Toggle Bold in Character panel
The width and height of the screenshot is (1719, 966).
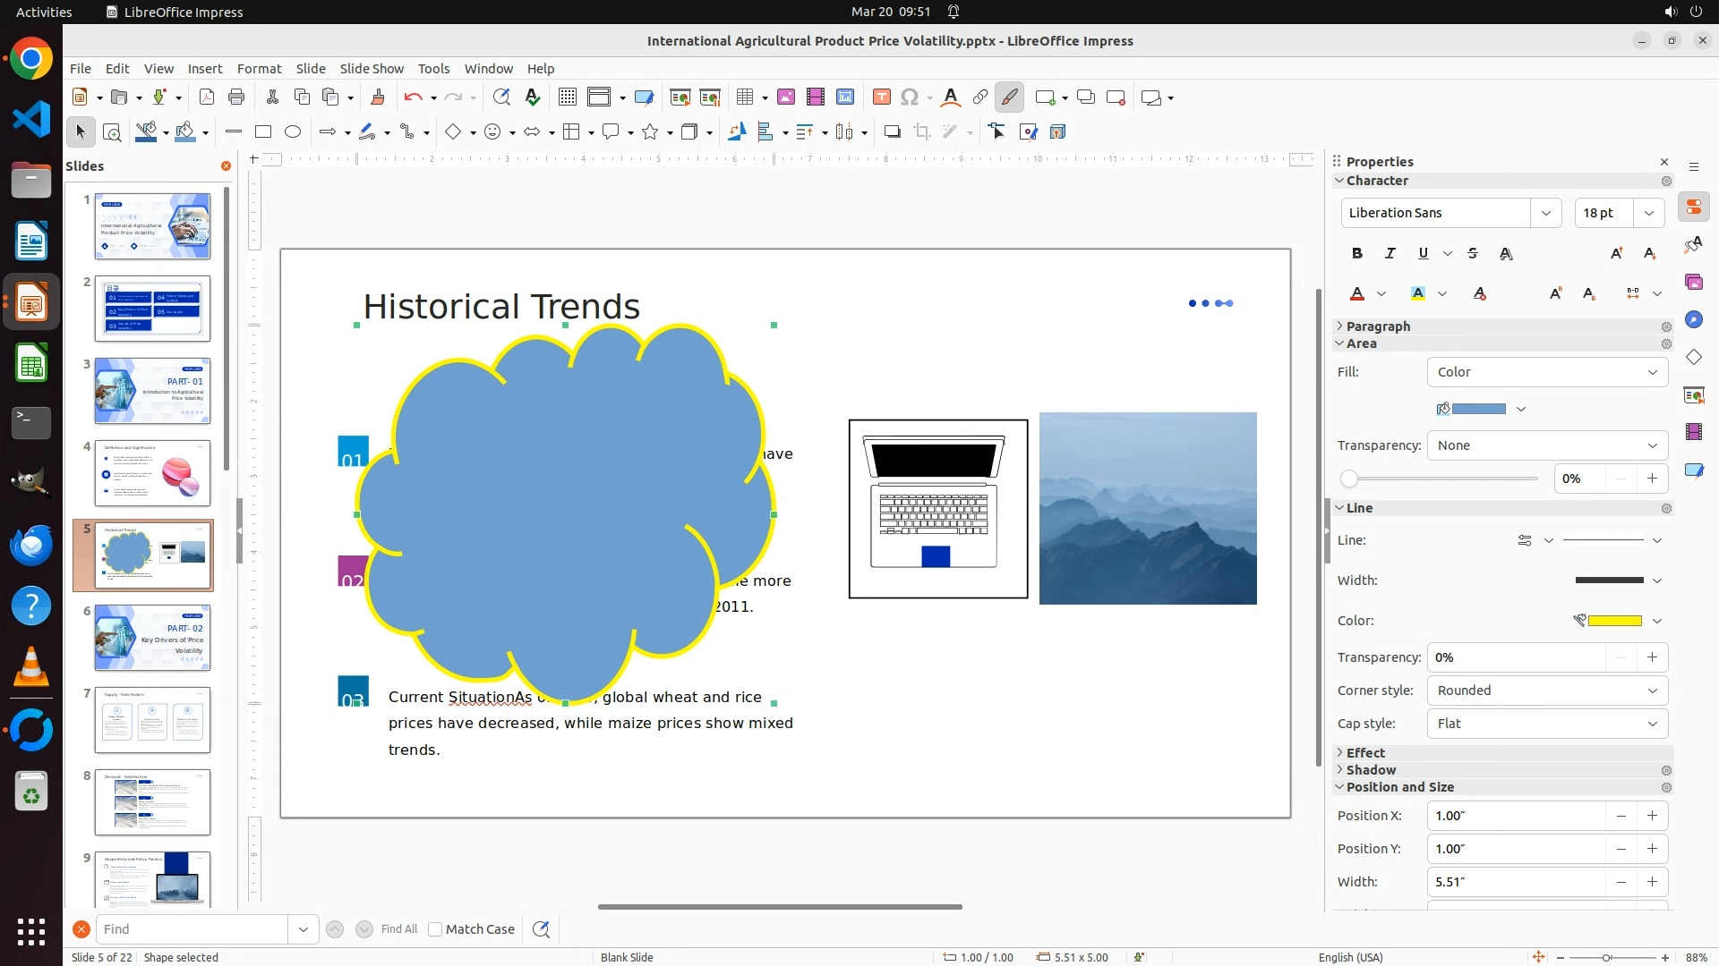[x=1357, y=254]
